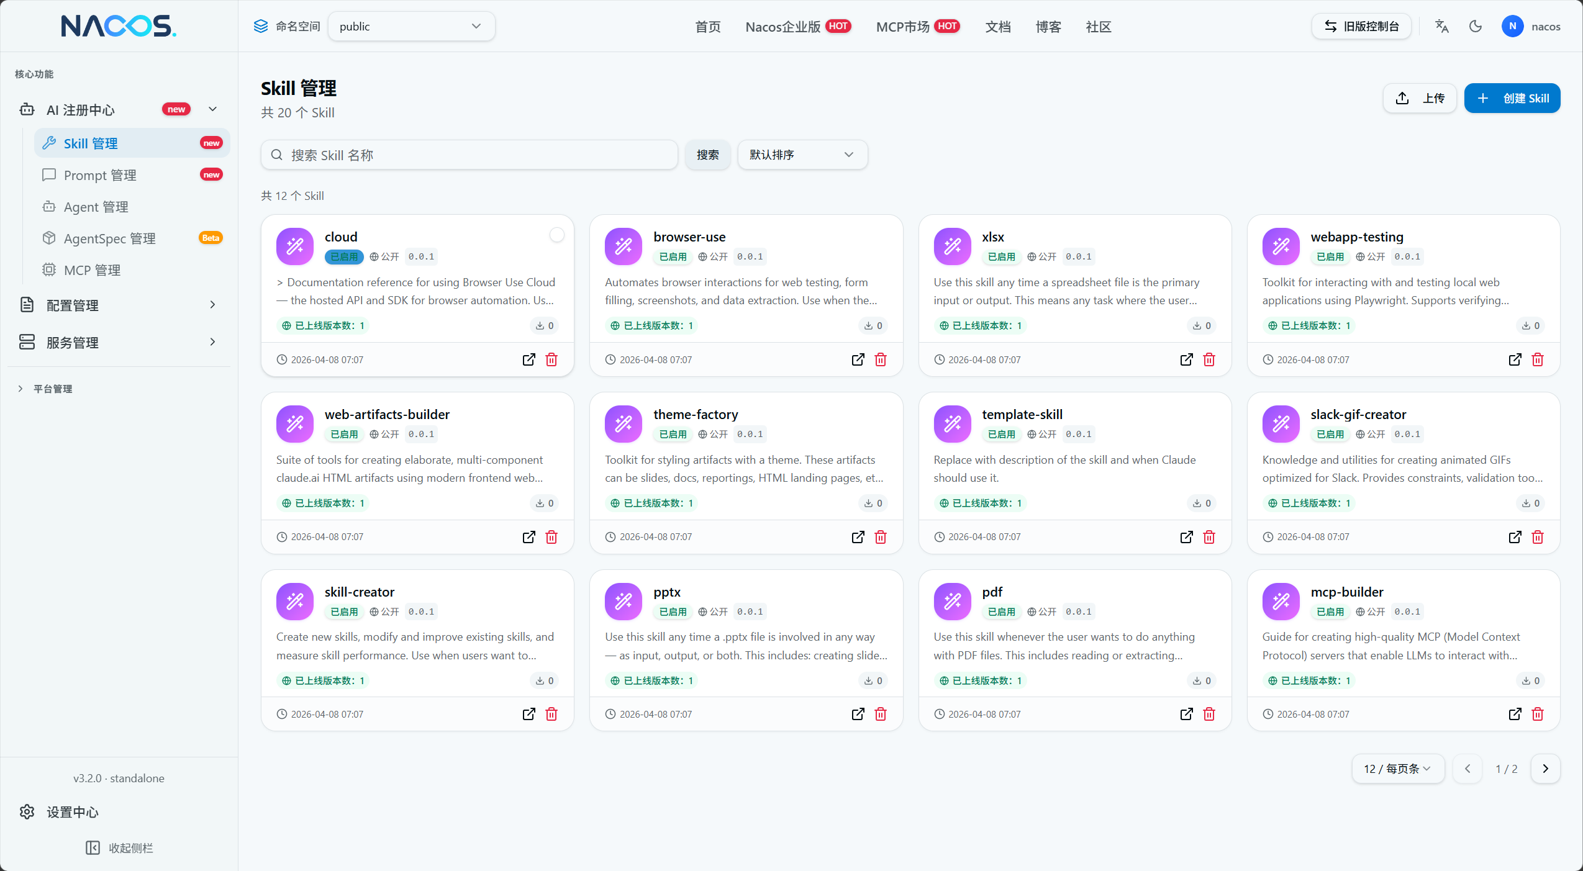
Task: Select the cloud skill card checkbox
Action: 557,235
